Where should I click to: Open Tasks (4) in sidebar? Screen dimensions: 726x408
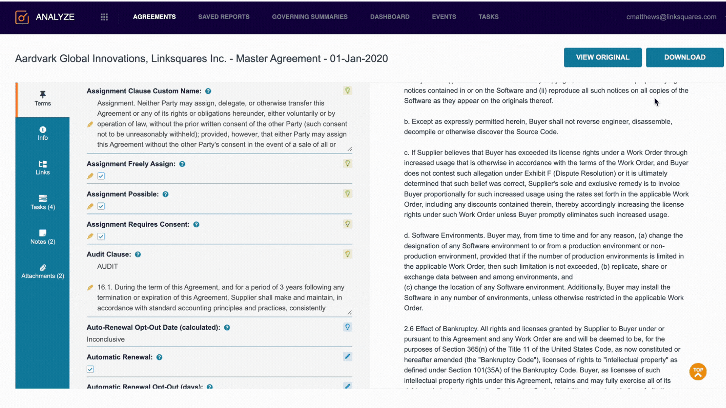43,202
